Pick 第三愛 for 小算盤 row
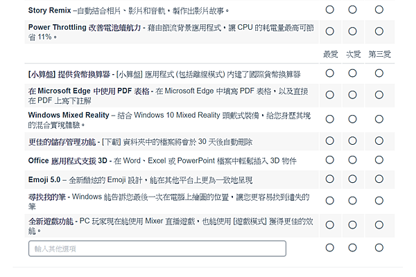 [x=379, y=73]
